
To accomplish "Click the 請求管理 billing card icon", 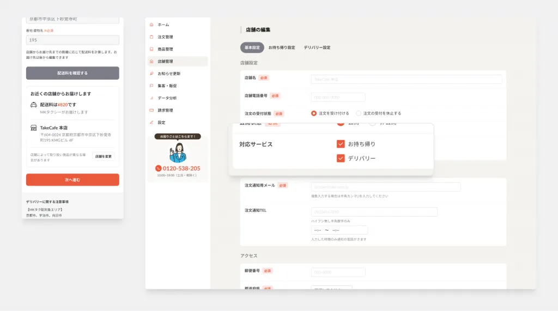I will [151, 110].
